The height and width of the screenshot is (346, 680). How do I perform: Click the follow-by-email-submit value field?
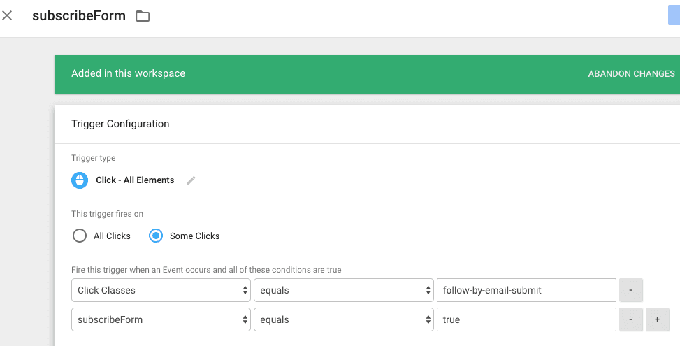click(x=525, y=290)
